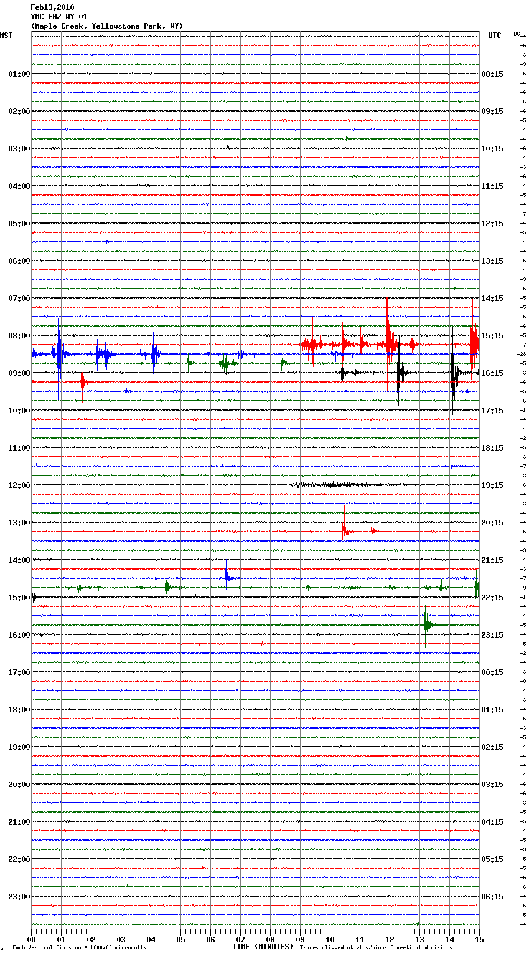Image resolution: width=529 pixels, height=956 pixels.
Task: Click the 12:00 MST time label
Action: [x=19, y=485]
